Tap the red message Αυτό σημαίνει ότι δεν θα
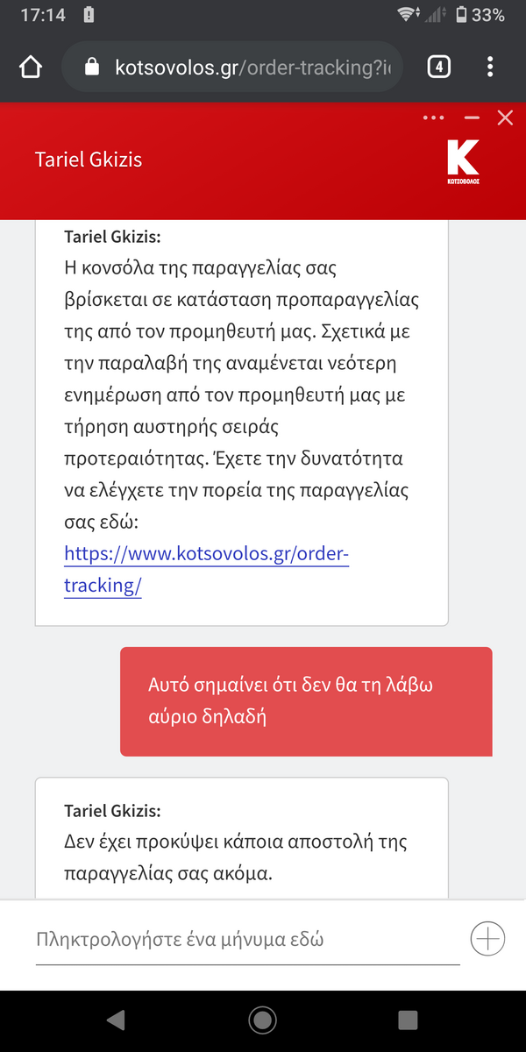This screenshot has height=1052, width=526. (x=306, y=701)
